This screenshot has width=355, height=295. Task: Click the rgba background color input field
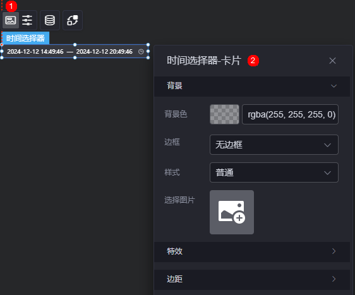pos(290,114)
